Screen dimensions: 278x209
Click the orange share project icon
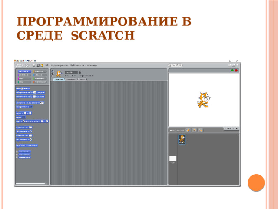pyautogui.click(x=42, y=65)
